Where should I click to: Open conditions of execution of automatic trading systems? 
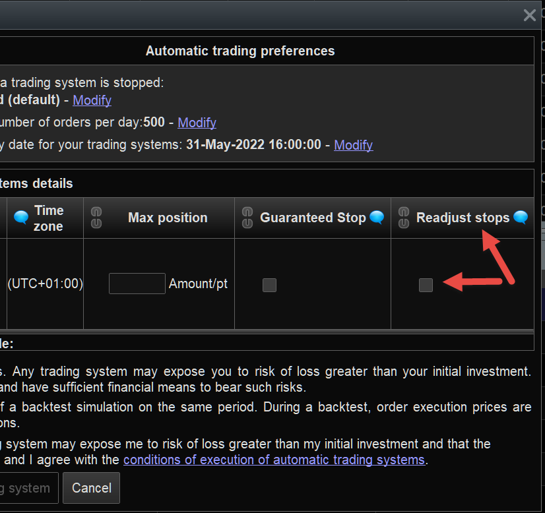click(x=274, y=460)
